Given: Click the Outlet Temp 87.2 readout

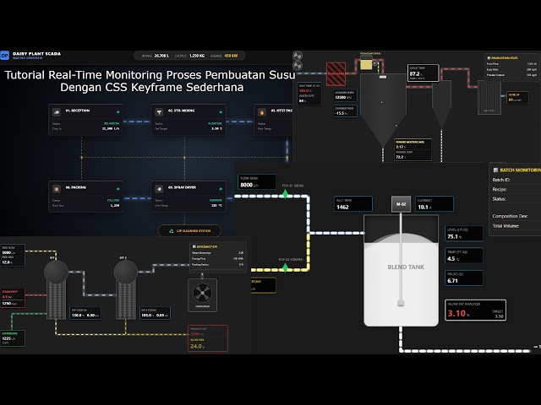Looking at the screenshot, I should [x=424, y=73].
